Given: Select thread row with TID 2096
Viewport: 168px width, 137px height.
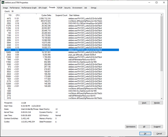Looking at the screenshot, I should coord(62,40).
